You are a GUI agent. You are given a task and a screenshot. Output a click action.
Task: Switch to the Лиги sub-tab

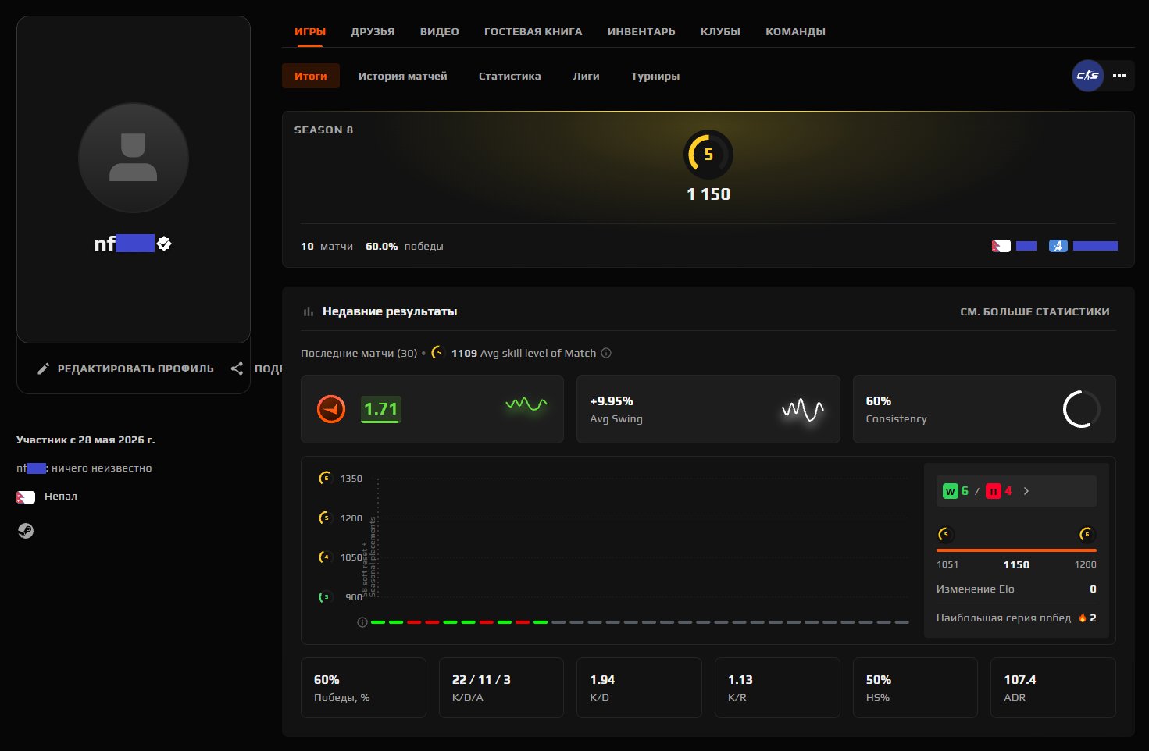(586, 76)
